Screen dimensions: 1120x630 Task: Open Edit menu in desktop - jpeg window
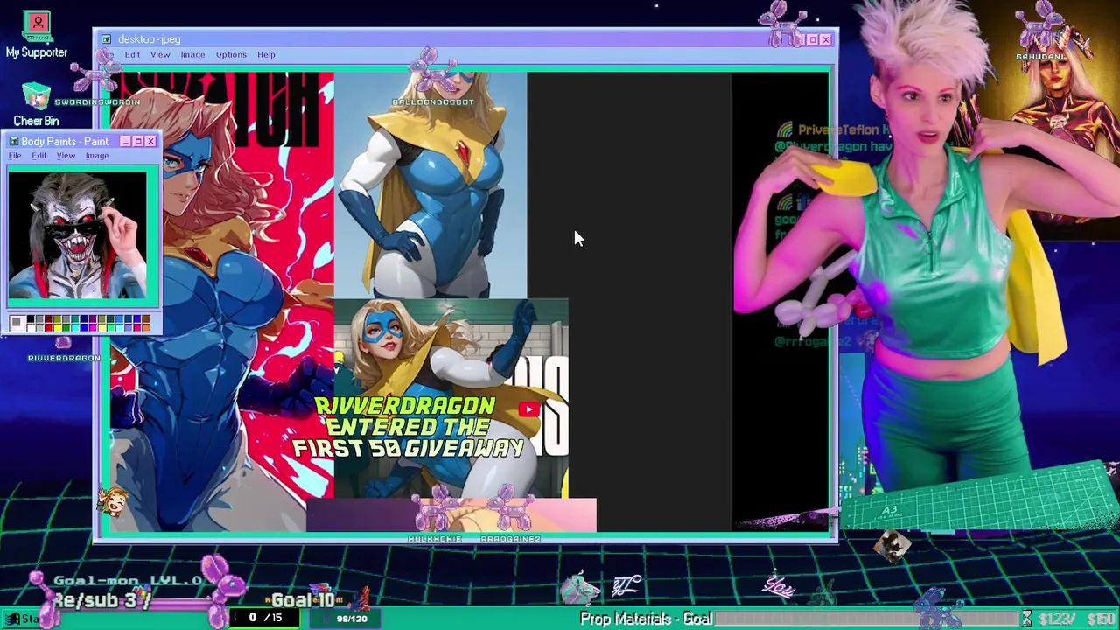coord(132,55)
